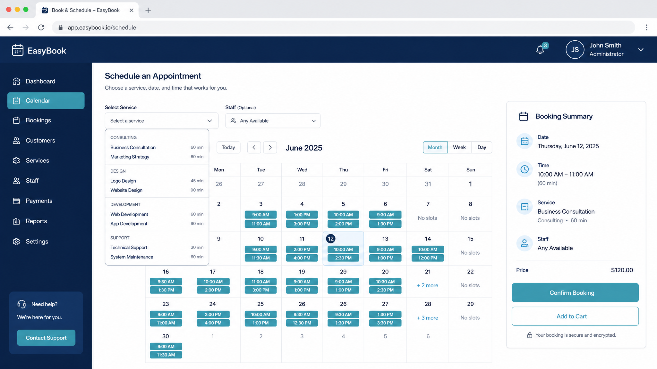Screen dimensions: 657x369
Task: Click the Reports chart icon in sidebar
Action: click(x=16, y=221)
